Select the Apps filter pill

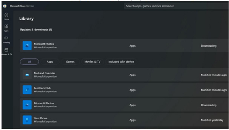50,62
